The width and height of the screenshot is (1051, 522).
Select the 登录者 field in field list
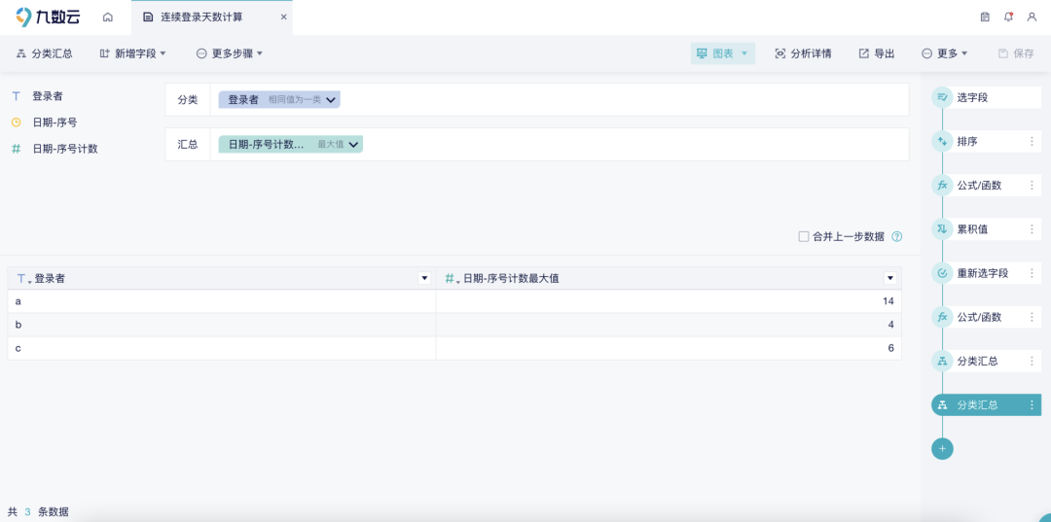[x=48, y=96]
